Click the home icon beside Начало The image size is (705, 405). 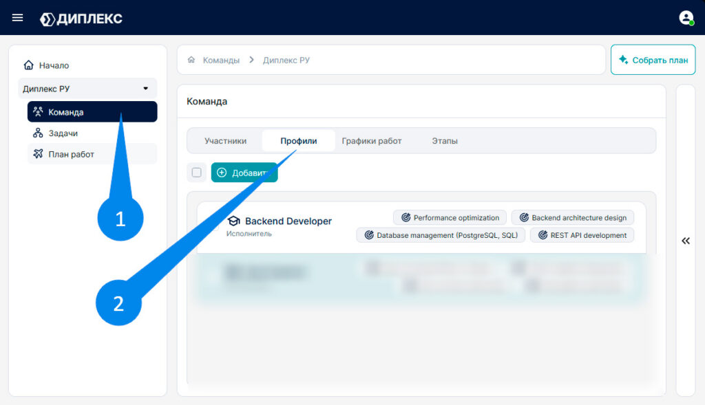pos(29,65)
